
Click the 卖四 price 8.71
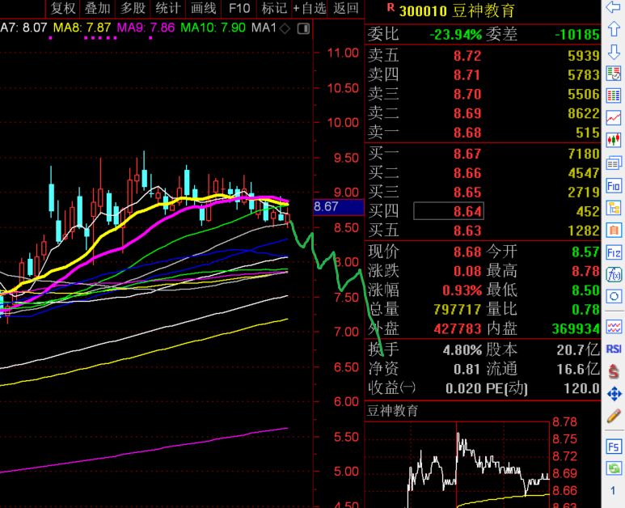pyautogui.click(x=467, y=75)
